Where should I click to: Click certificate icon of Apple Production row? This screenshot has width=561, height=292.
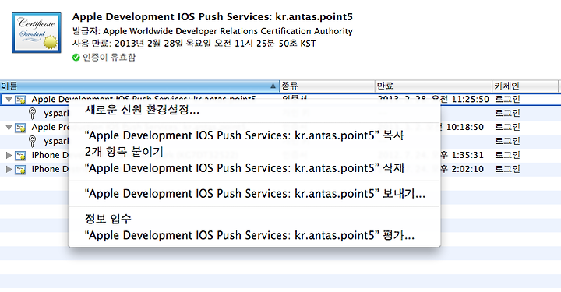[20, 128]
